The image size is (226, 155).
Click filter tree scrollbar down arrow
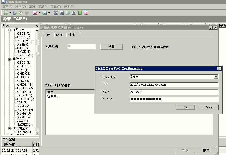coord(37,133)
